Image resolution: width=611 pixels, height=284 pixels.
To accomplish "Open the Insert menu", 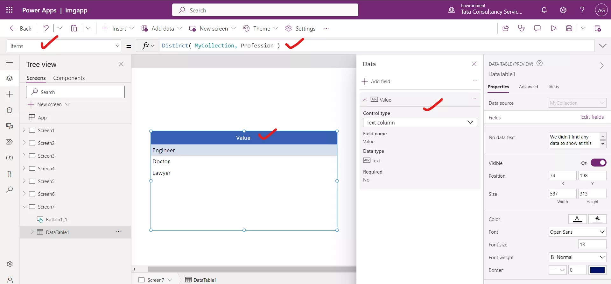I will (x=117, y=28).
